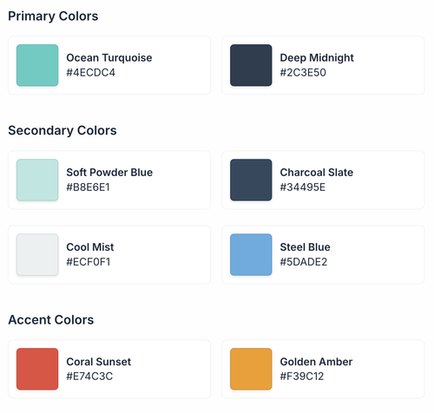The height and width of the screenshot is (413, 434).
Task: Click the #4ECDC4 hex code text
Action: 91,73
